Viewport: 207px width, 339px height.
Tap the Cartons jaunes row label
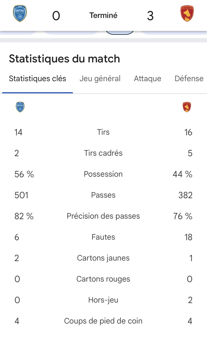point(104,258)
